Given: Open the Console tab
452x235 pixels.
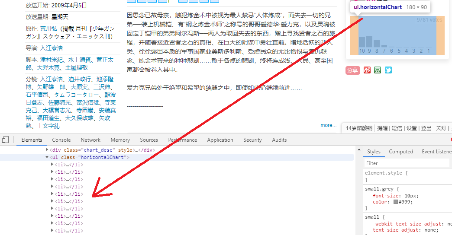Looking at the screenshot, I should click(x=61, y=140).
